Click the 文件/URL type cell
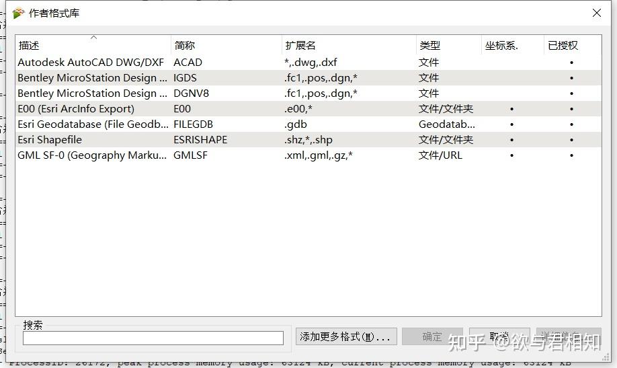 (x=440, y=155)
